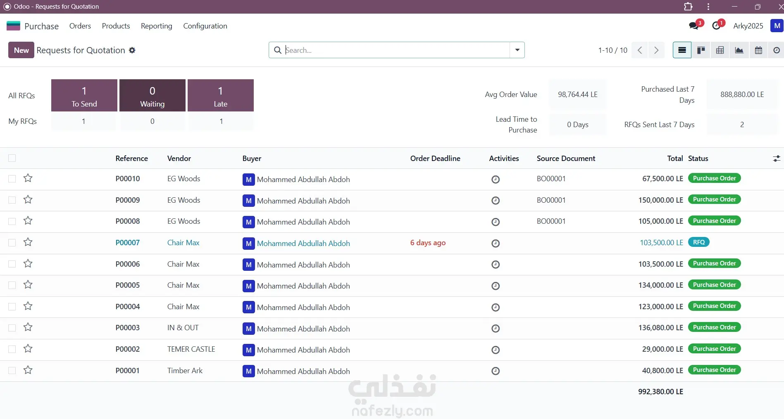
Task: Sort by the Order Deadline column header
Action: coord(435,159)
